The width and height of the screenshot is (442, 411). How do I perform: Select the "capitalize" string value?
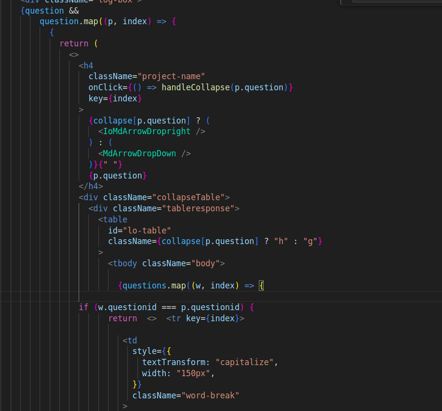pyautogui.click(x=245, y=362)
